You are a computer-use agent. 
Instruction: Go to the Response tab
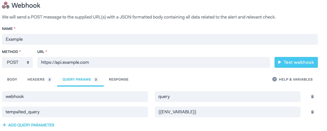point(119,79)
